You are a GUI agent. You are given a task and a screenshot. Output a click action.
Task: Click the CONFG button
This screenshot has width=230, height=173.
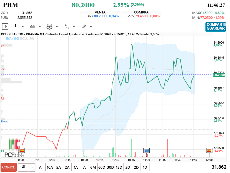[9, 167]
